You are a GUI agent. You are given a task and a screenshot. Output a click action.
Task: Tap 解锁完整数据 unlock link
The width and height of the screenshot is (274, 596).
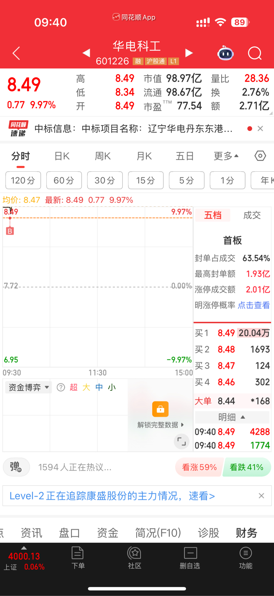[x=160, y=425]
